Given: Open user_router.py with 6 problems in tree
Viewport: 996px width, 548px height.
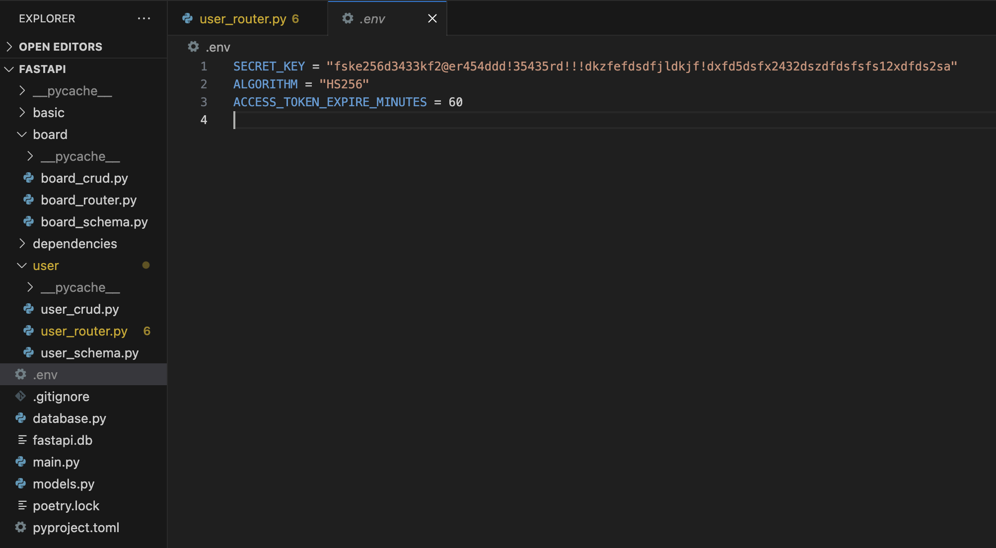Looking at the screenshot, I should (x=84, y=331).
